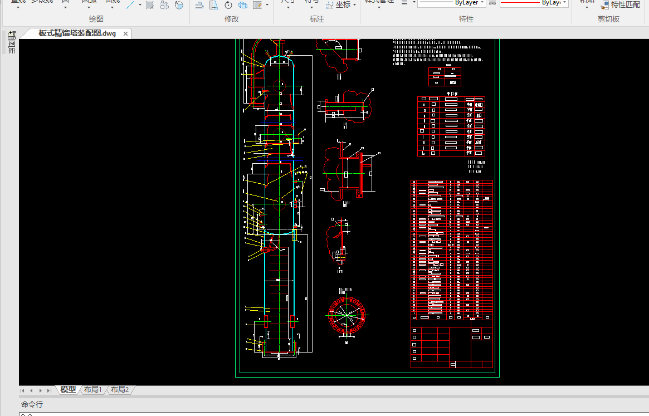Click the hatch edit pencil icon
Screen dimensions: 649x416
[257, 5]
